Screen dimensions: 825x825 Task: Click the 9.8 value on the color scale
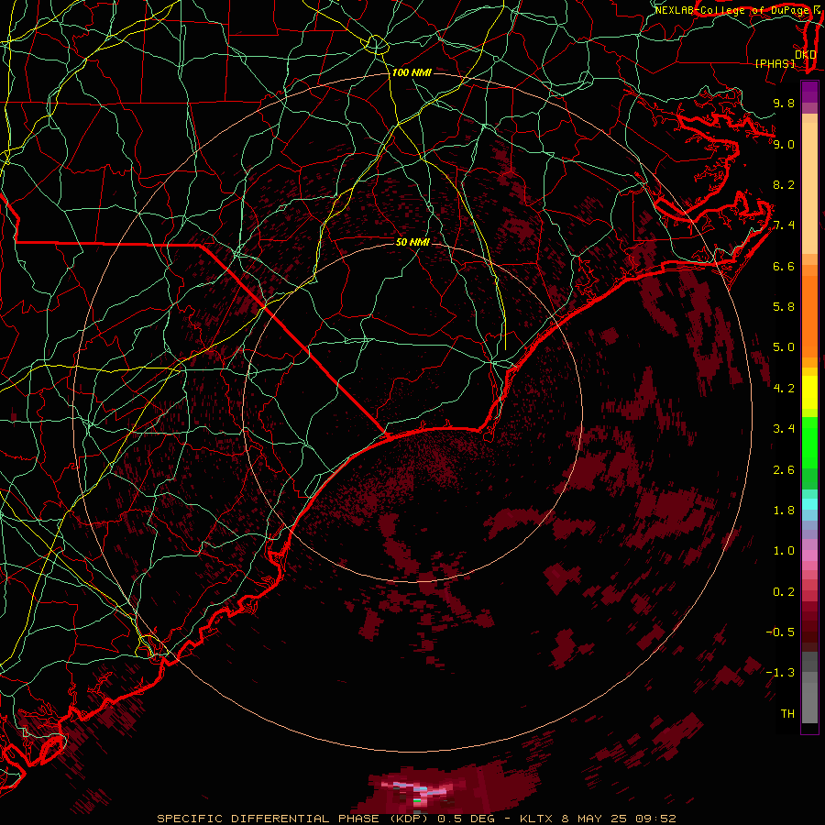(x=784, y=103)
